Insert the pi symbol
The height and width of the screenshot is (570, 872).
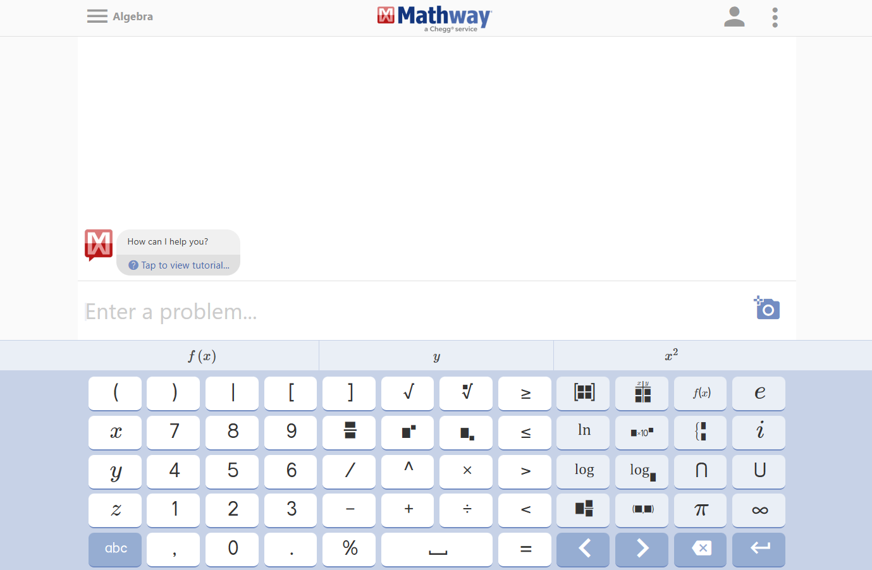700,509
